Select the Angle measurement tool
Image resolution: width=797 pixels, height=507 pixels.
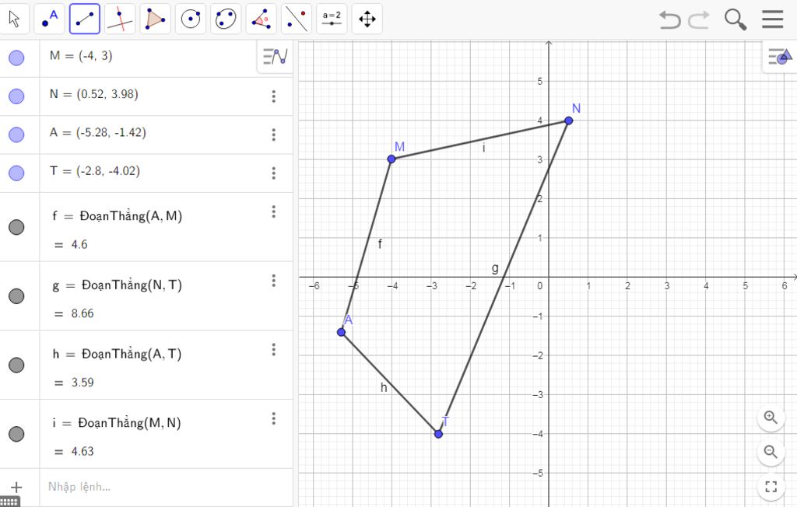click(261, 19)
